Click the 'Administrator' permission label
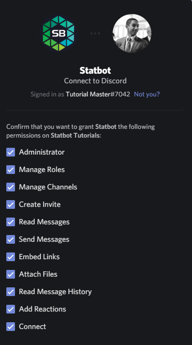The height and width of the screenshot is (345, 192). click(42, 152)
